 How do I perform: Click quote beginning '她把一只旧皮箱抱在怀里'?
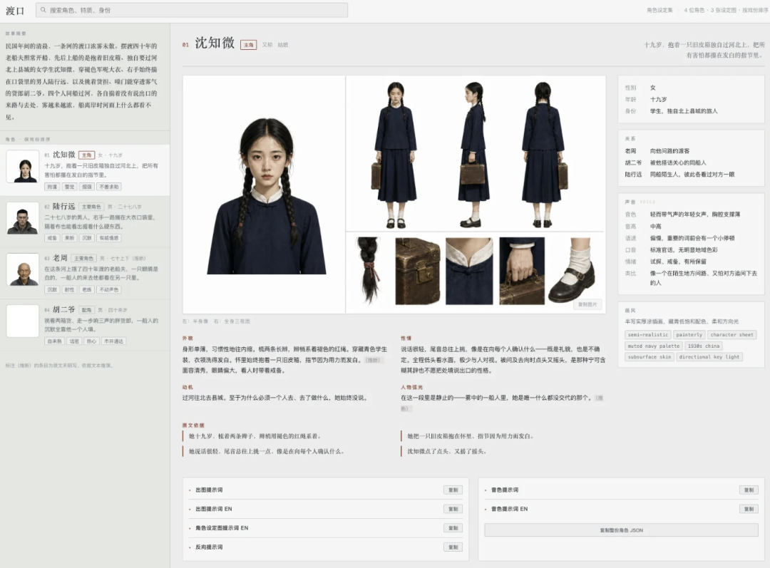point(470,436)
